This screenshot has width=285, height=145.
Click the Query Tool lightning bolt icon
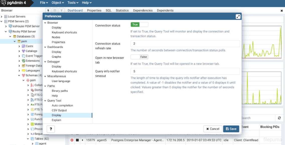(x=48, y=11)
